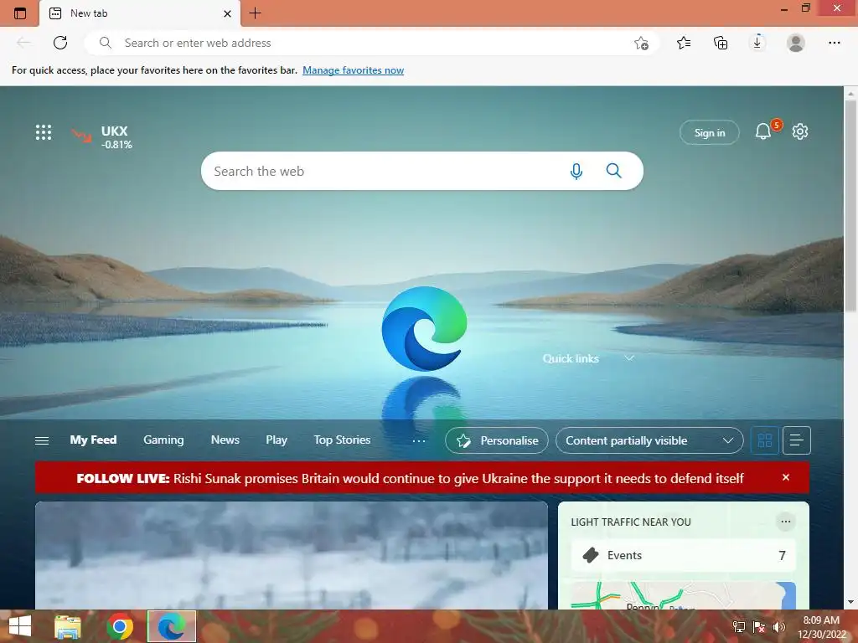Open the tab actions menu icon
Screen dimensions: 858x643
(x=20, y=13)
